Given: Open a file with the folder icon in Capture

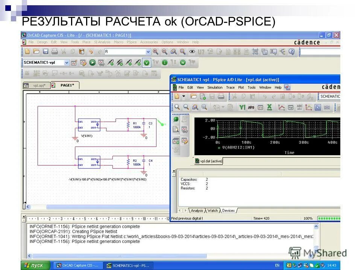Looking at the screenshot, I should [36, 51].
